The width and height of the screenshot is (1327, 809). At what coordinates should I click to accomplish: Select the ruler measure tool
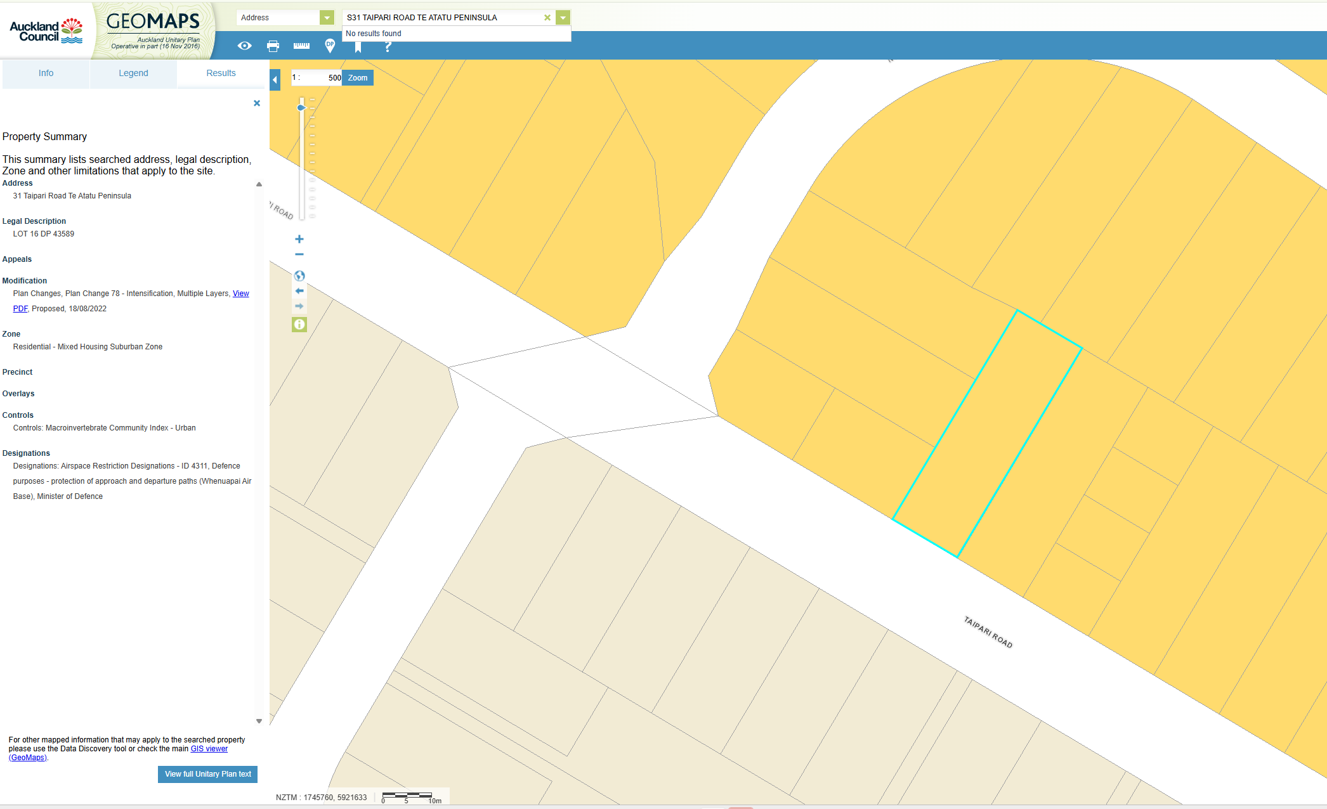coord(301,46)
